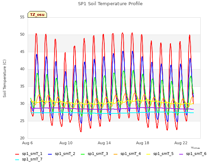Click the green sp1_smT_3 legend swatch
Screen dimensions: 221x166
click(x=83, y=154)
